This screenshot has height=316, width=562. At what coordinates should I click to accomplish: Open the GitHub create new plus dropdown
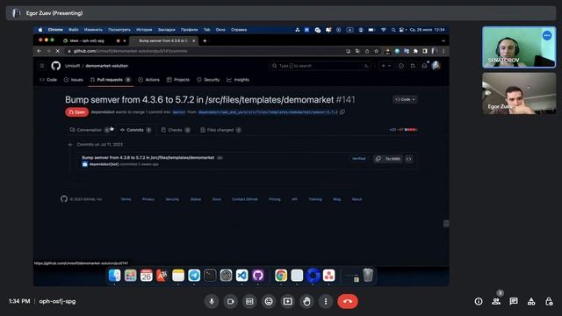coord(385,66)
